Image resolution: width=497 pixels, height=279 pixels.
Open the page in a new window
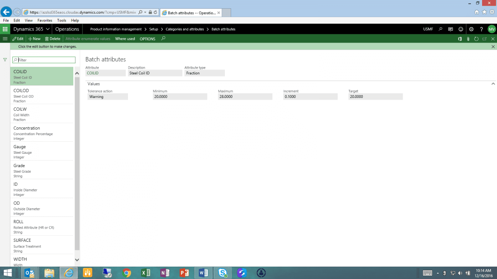pyautogui.click(x=485, y=39)
